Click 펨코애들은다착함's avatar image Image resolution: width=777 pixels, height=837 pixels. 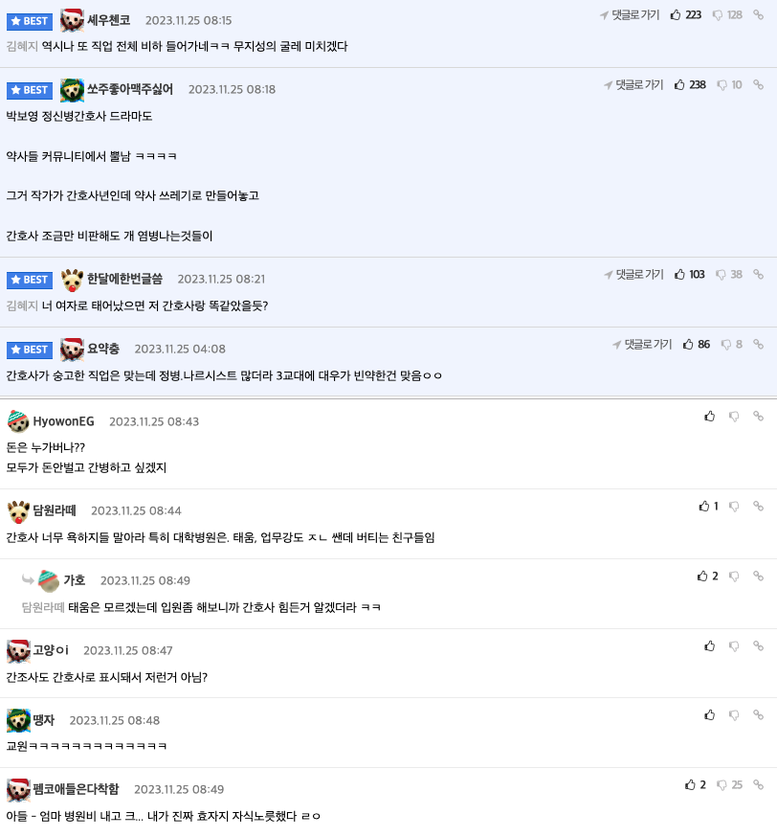(x=18, y=789)
